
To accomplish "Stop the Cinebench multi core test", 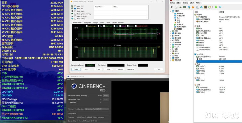I will coord(105,96).
